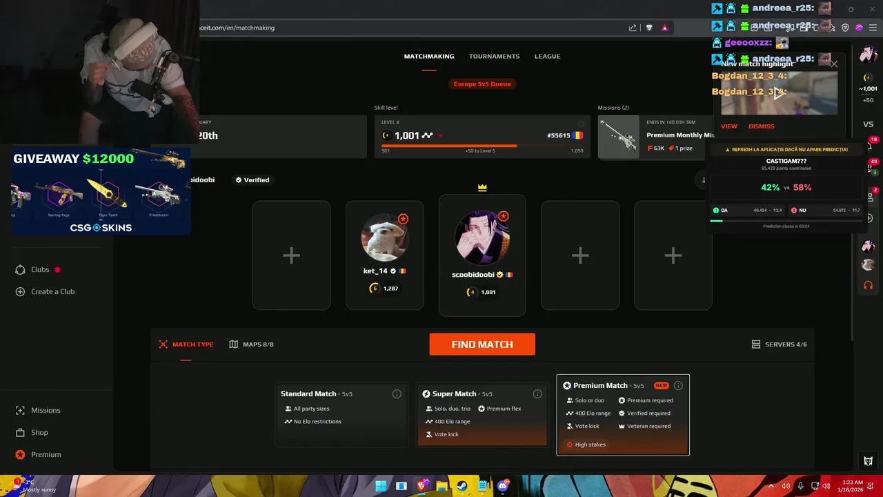The width and height of the screenshot is (883, 497).
Task: Click the #55615 country rank text
Action: coord(559,136)
